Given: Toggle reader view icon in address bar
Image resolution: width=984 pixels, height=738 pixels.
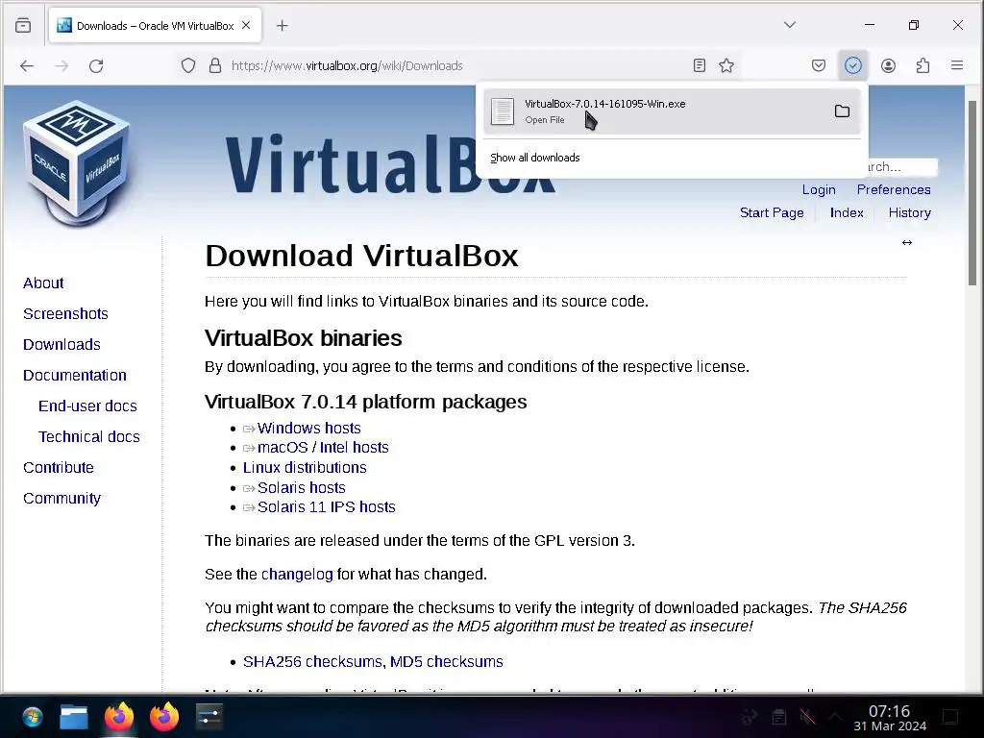Looking at the screenshot, I should tap(700, 65).
